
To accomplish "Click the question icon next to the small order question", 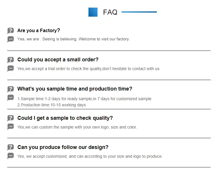I will point(11,60).
